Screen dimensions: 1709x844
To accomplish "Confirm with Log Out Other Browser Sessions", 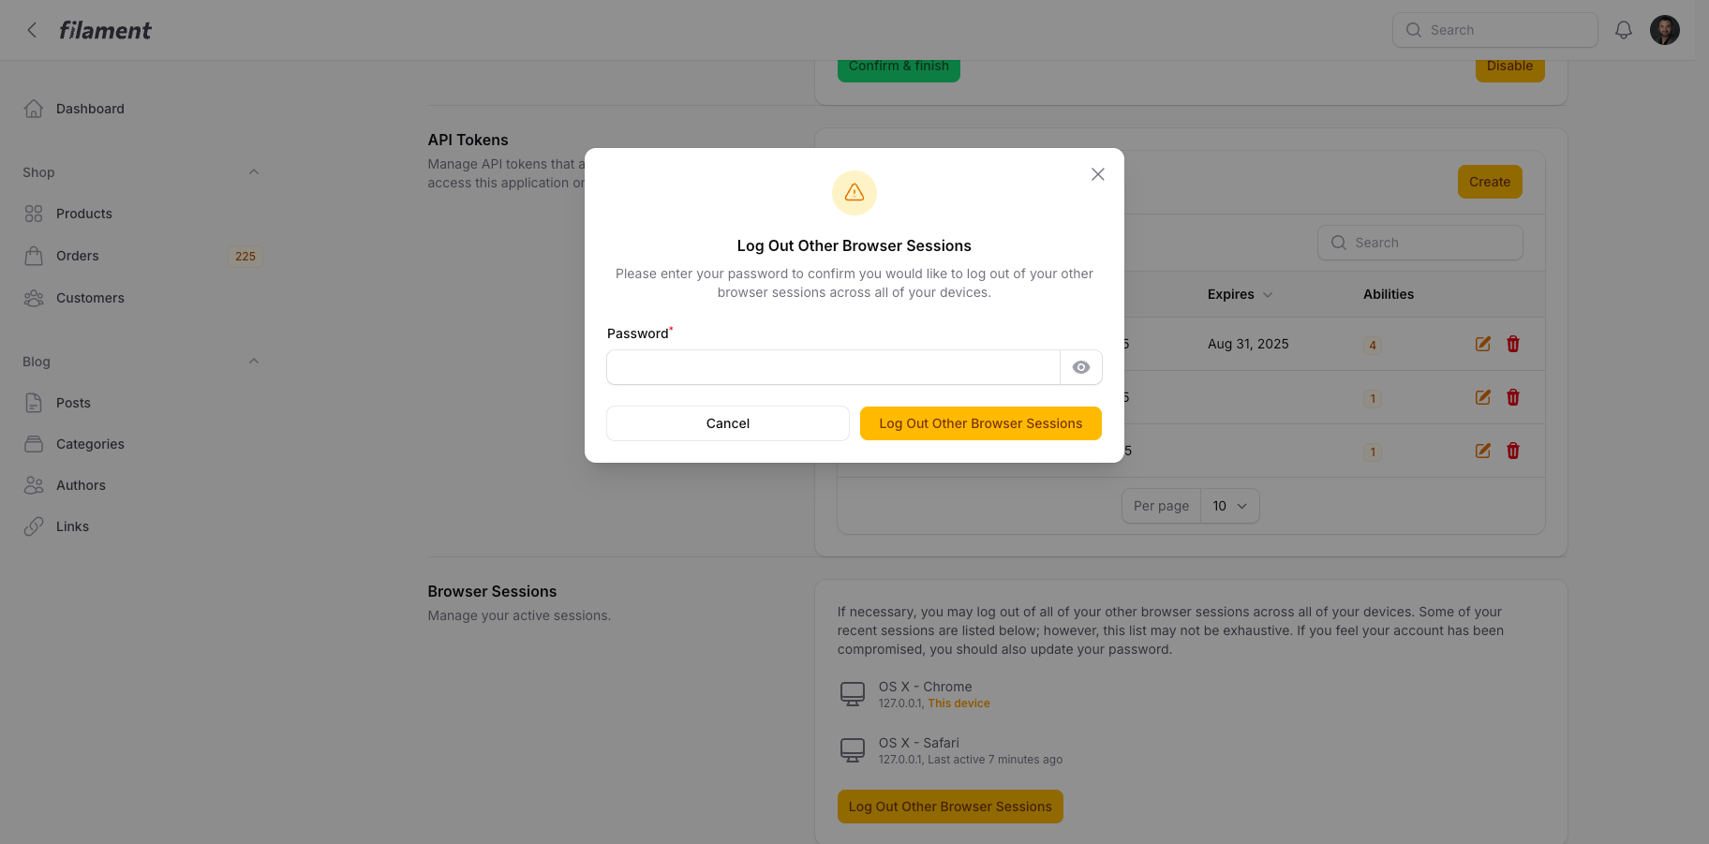I will pos(980,422).
